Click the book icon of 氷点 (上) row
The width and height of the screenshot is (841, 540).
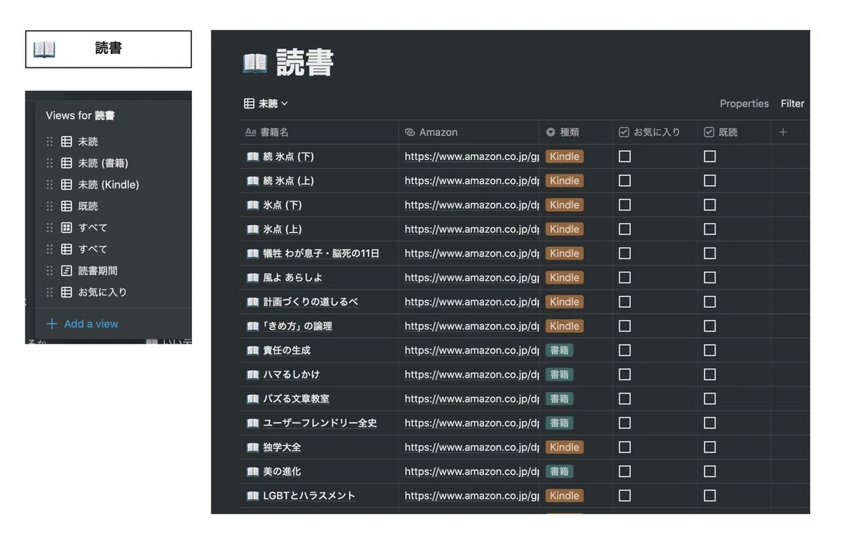click(x=252, y=229)
